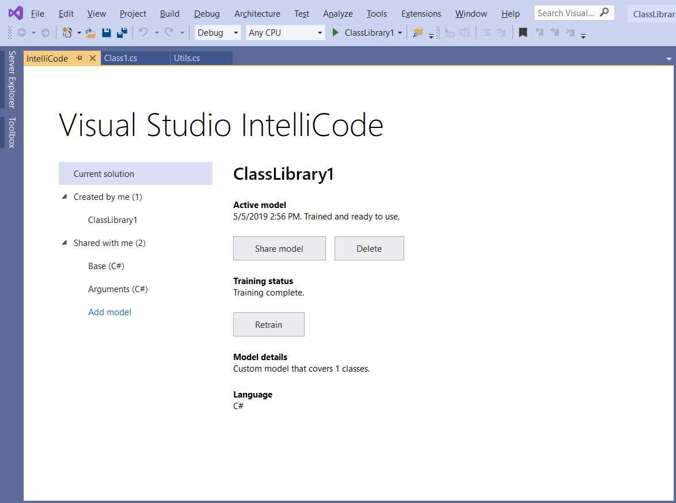The height and width of the screenshot is (503, 676).
Task: Collapse the Shared with me section
Action: pyautogui.click(x=64, y=243)
